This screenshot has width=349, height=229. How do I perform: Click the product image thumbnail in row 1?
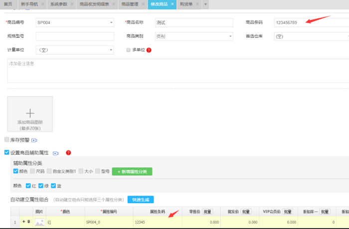(x=39, y=223)
